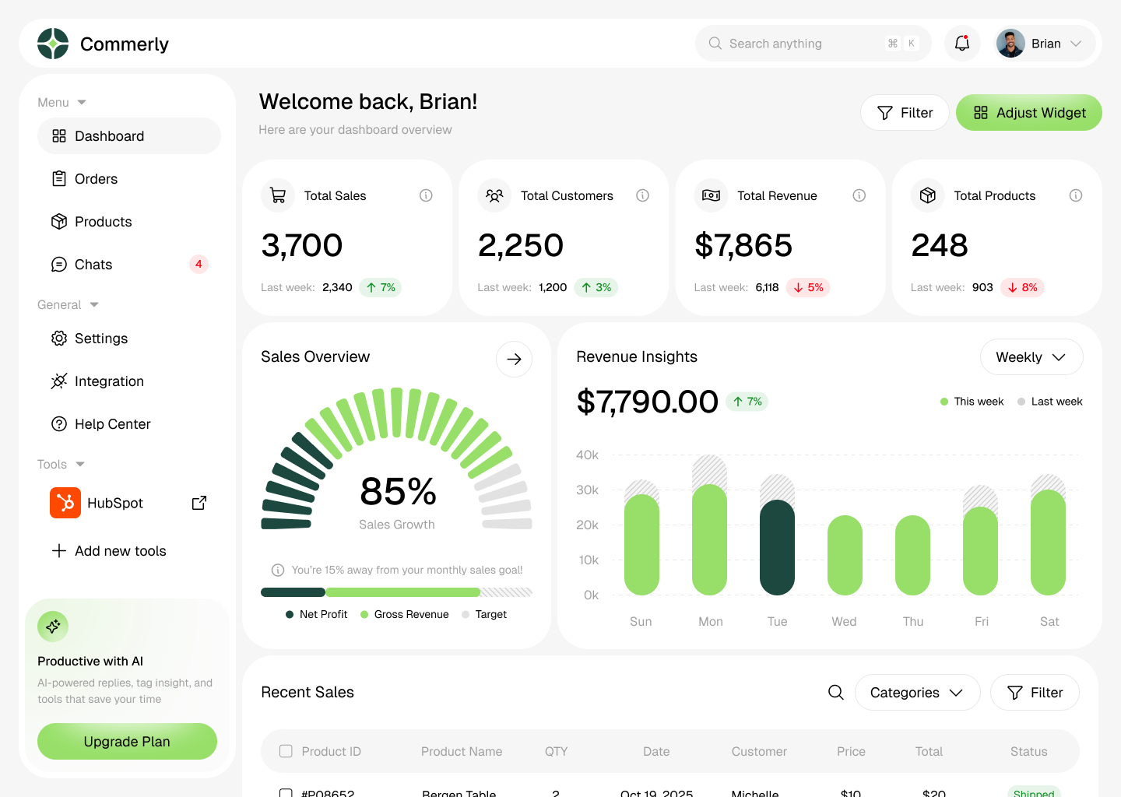
Task: Check the checkbox on the Bergen Table row
Action: tap(286, 793)
